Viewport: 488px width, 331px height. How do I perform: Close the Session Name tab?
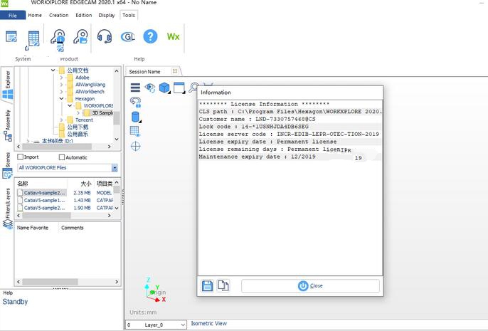[175, 71]
